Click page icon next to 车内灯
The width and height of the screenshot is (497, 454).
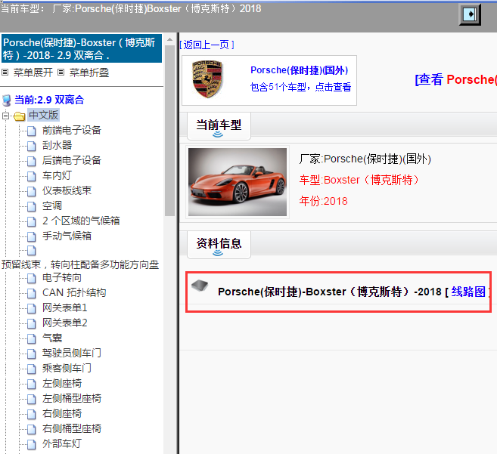point(31,176)
